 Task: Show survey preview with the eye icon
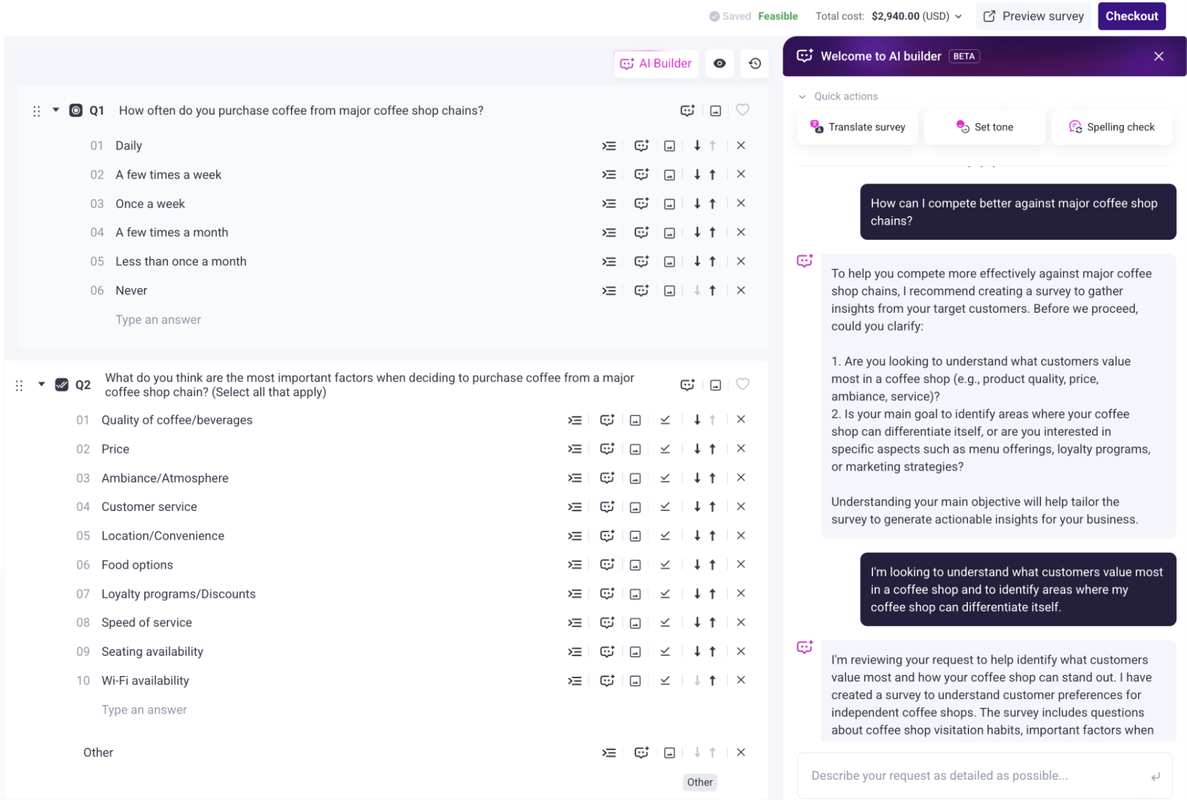[719, 63]
